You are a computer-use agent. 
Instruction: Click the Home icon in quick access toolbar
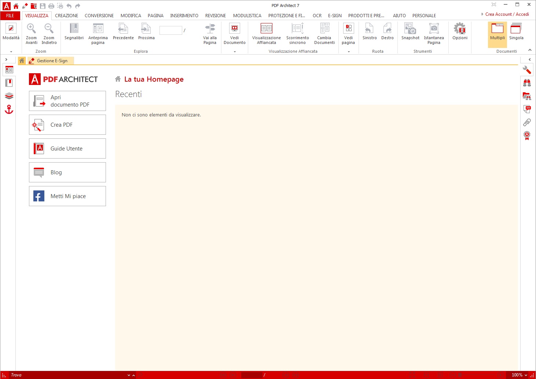point(16,6)
